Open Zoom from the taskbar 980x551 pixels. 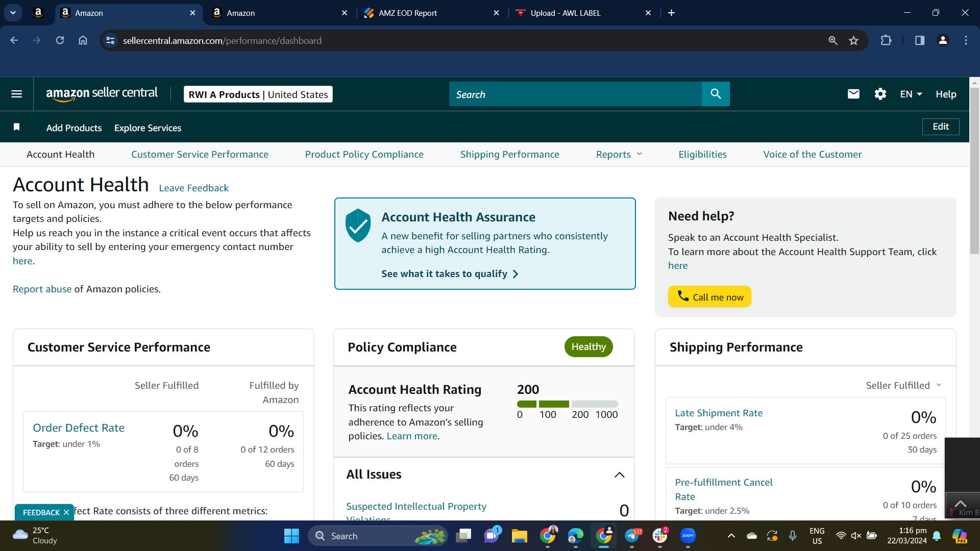coord(688,536)
